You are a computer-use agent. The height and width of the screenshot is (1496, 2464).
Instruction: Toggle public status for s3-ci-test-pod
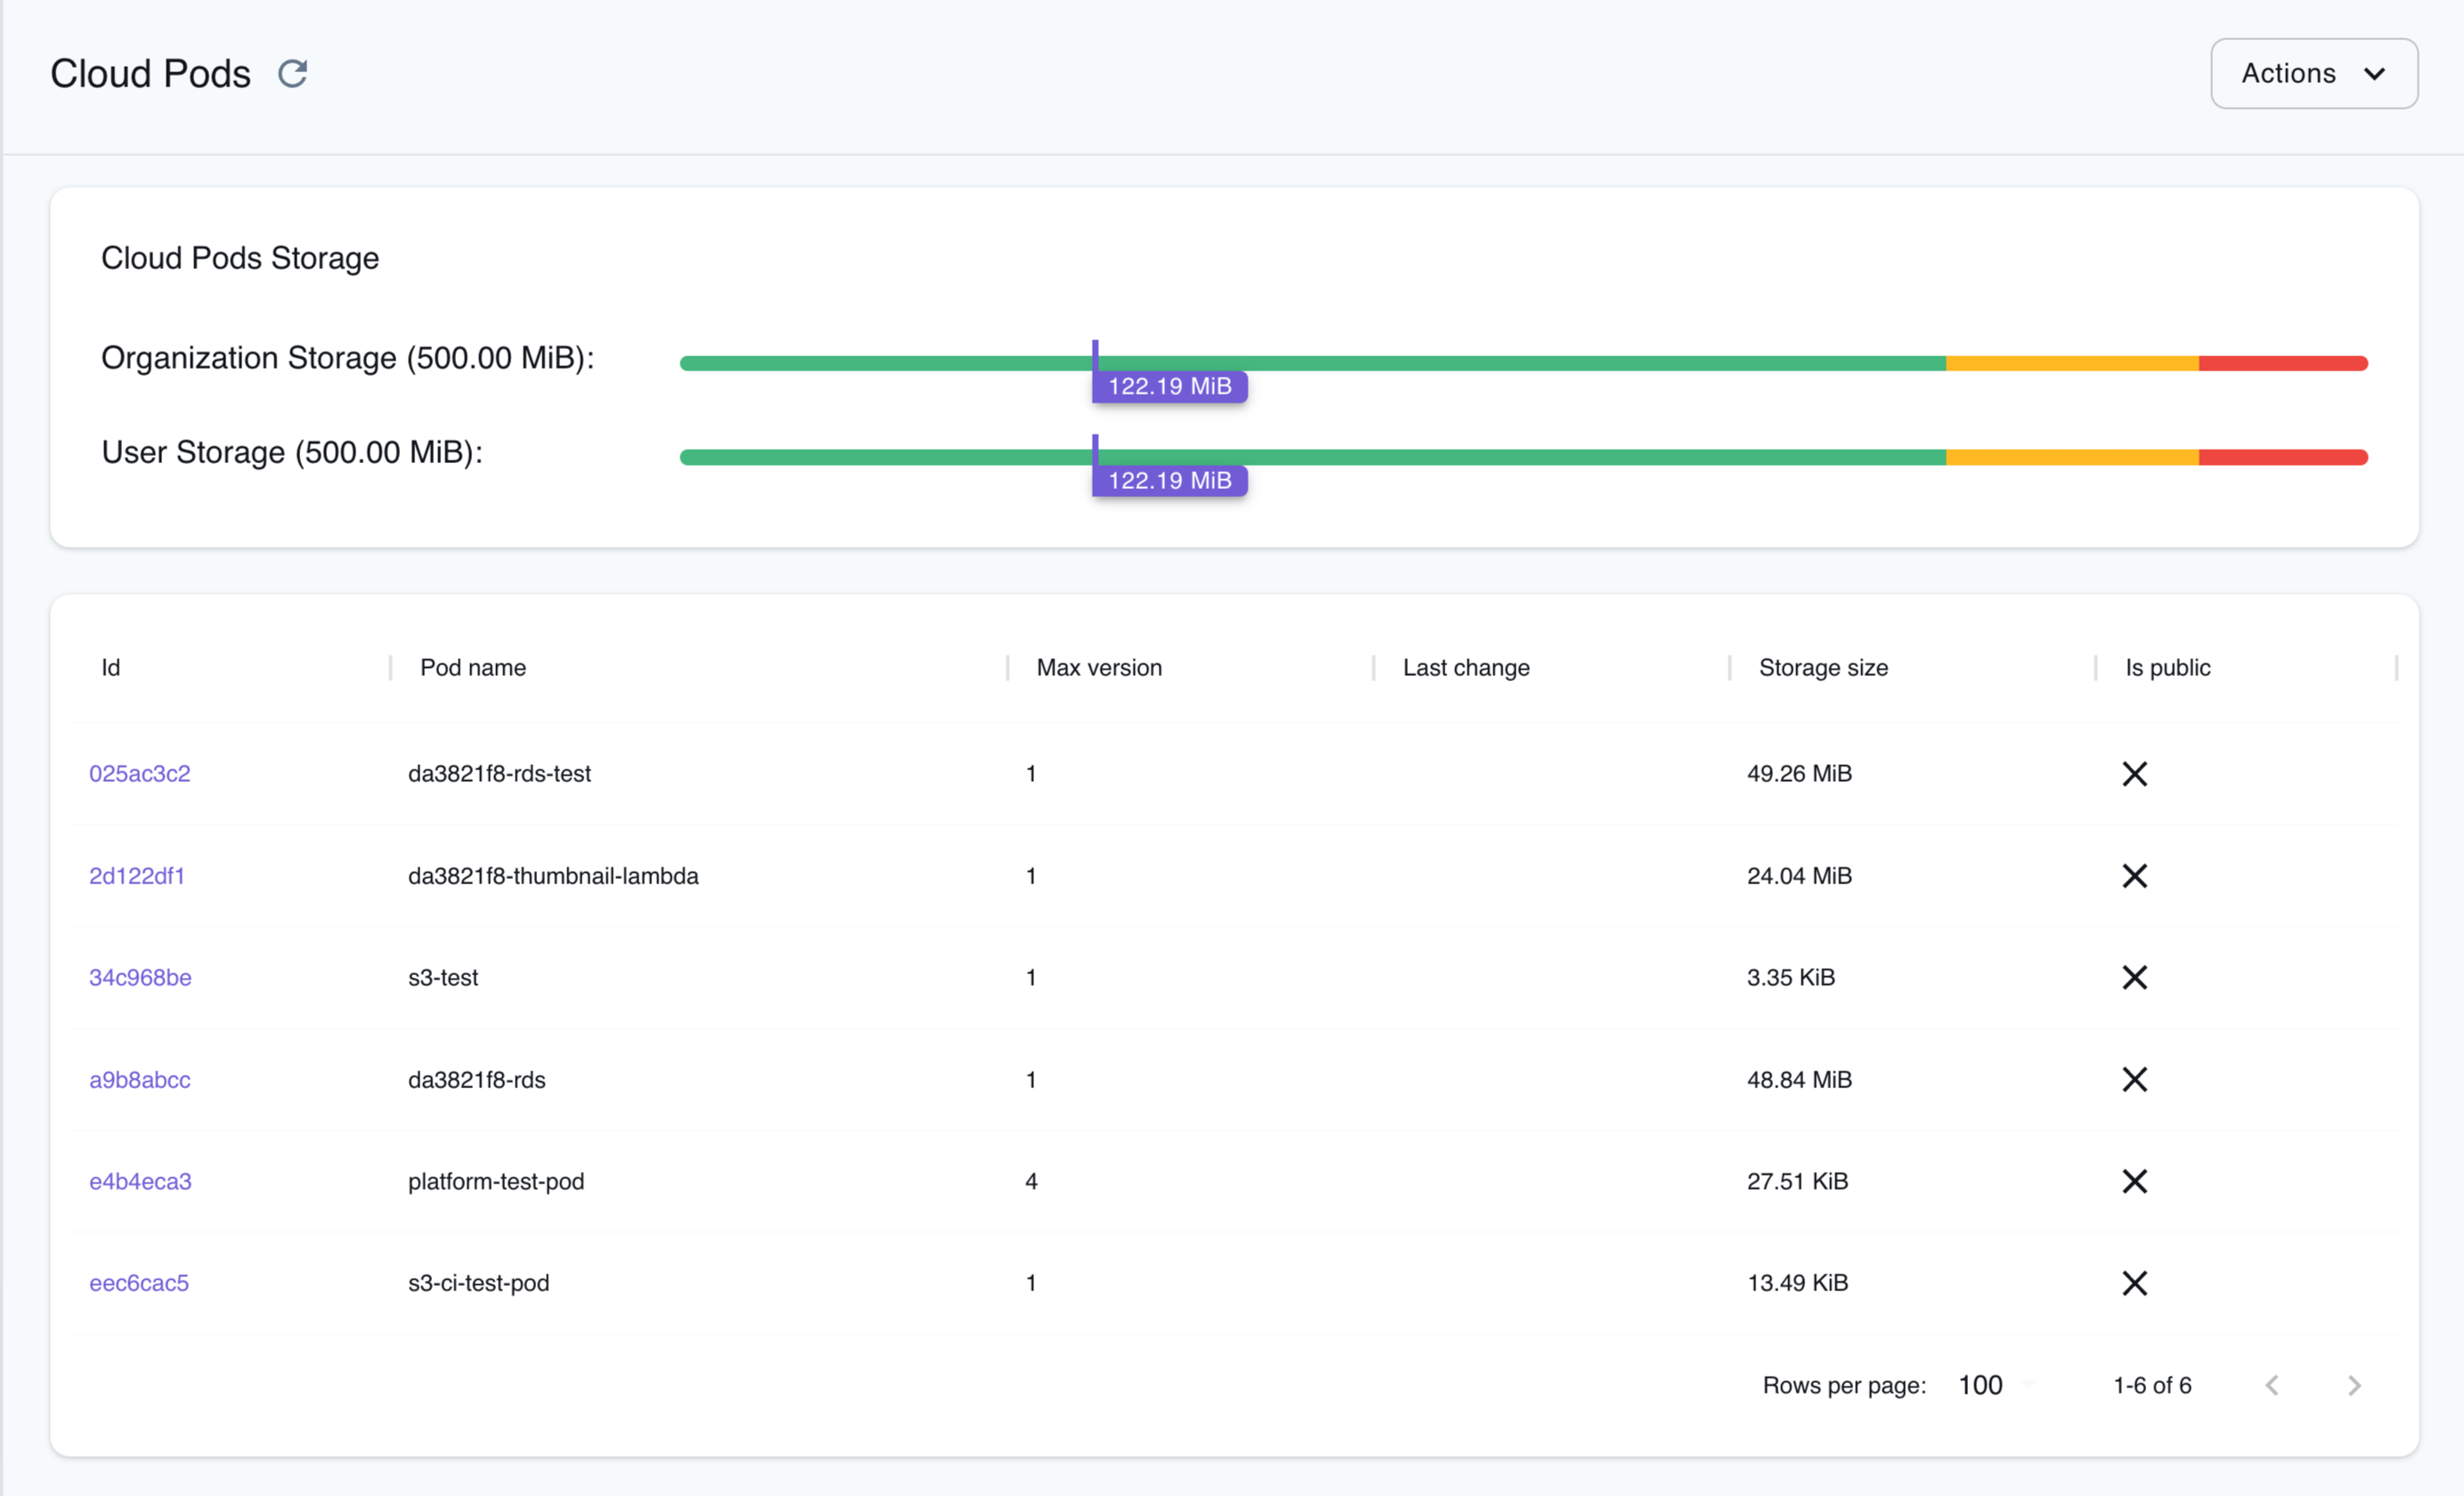pos(2135,1283)
